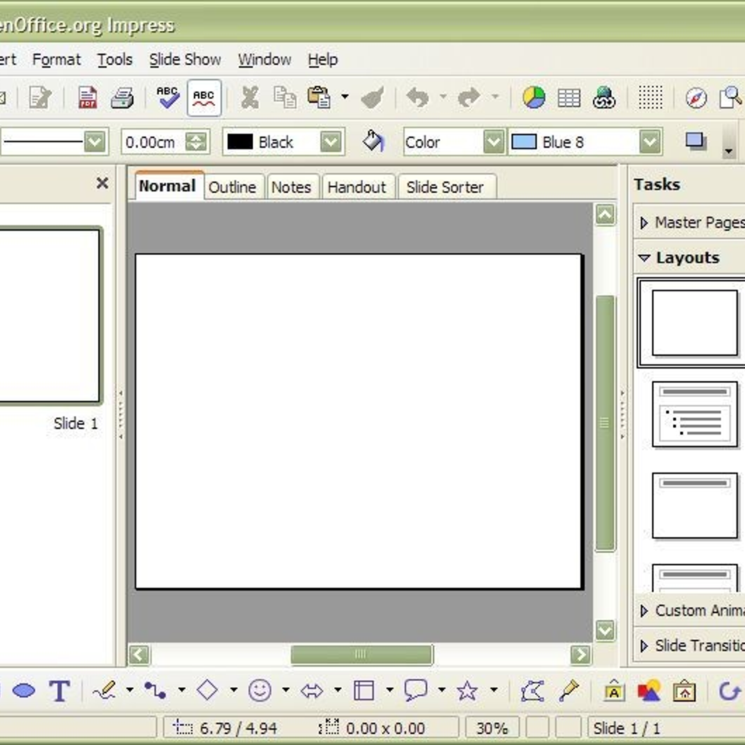Screen dimensions: 745x745
Task: Click the Paste clipboard icon
Action: (319, 98)
